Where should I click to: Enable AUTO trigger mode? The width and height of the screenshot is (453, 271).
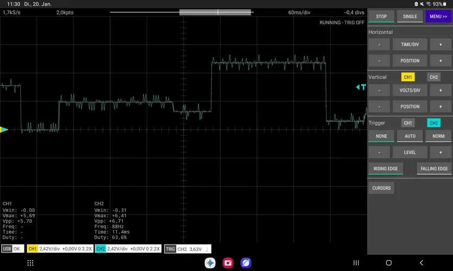[x=410, y=136]
